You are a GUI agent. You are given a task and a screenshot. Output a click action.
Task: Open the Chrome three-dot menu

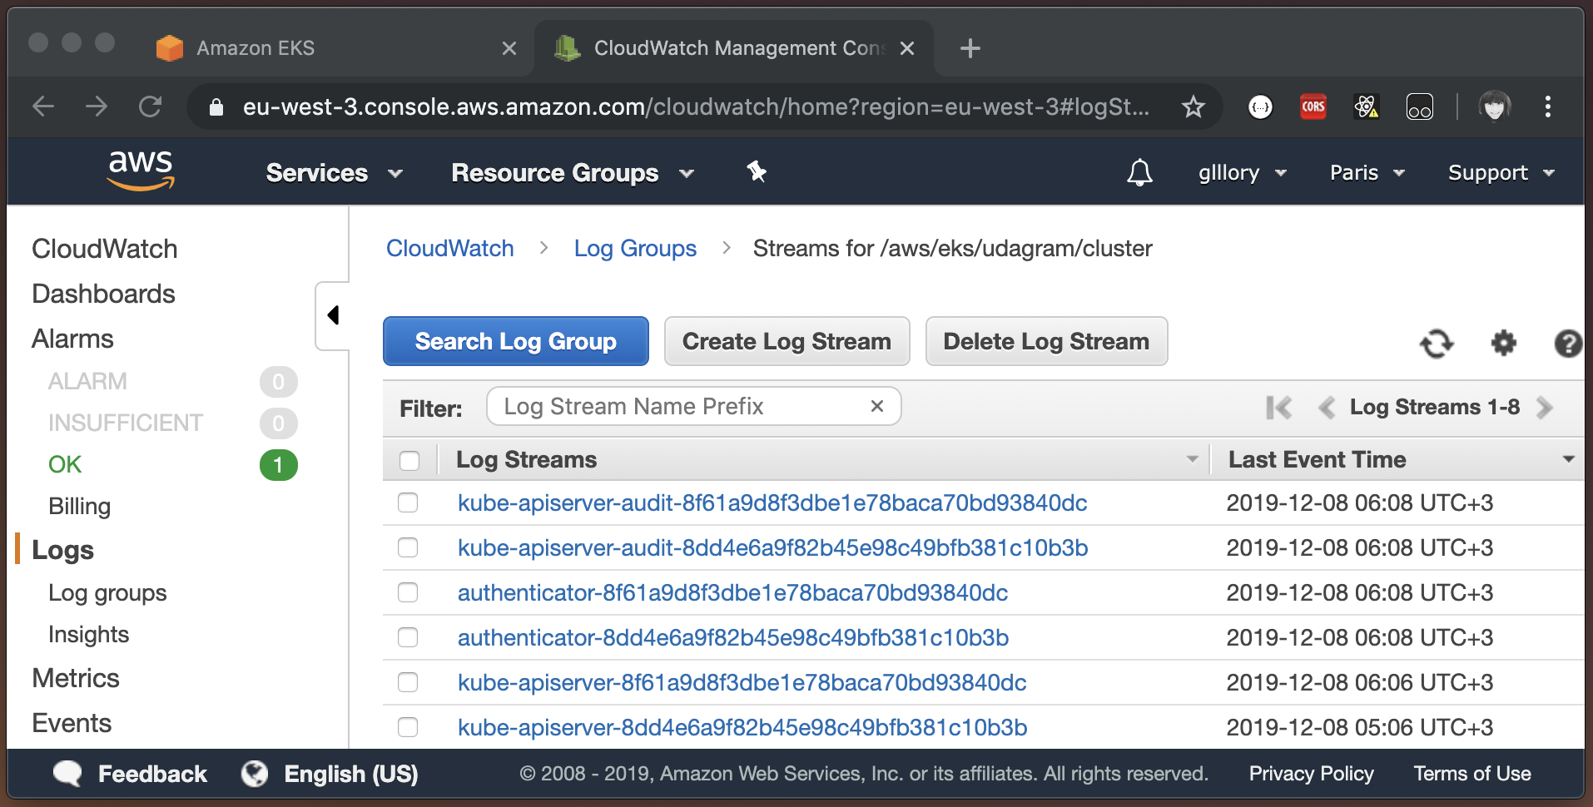point(1548,106)
